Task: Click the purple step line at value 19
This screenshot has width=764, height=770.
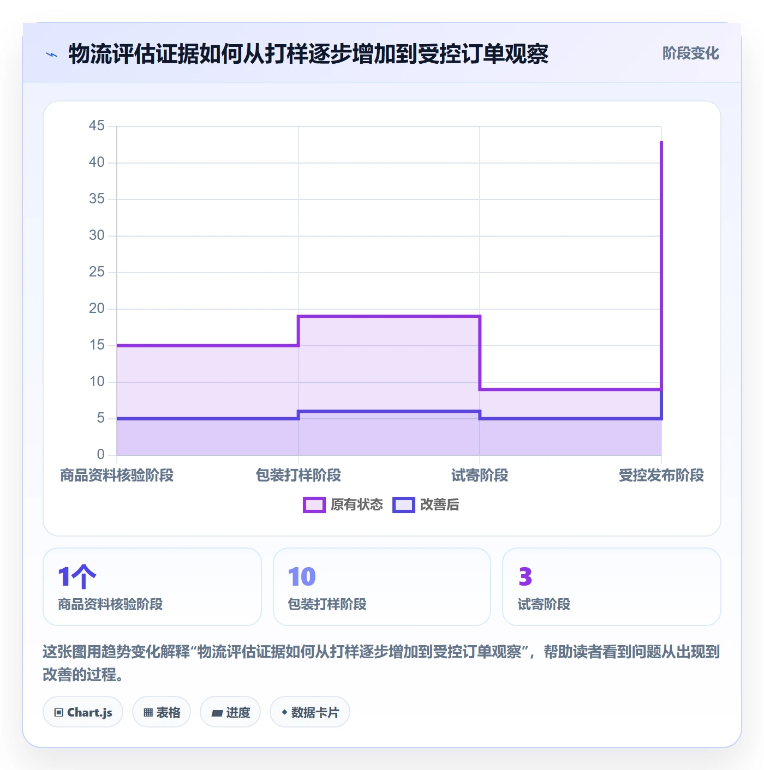Action: pos(389,316)
